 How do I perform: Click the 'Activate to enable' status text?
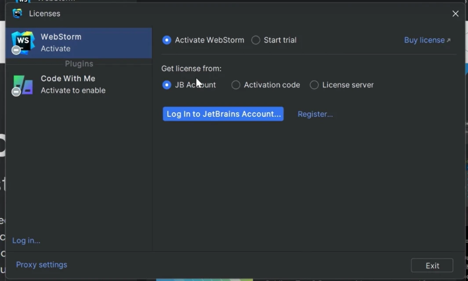[x=73, y=90]
